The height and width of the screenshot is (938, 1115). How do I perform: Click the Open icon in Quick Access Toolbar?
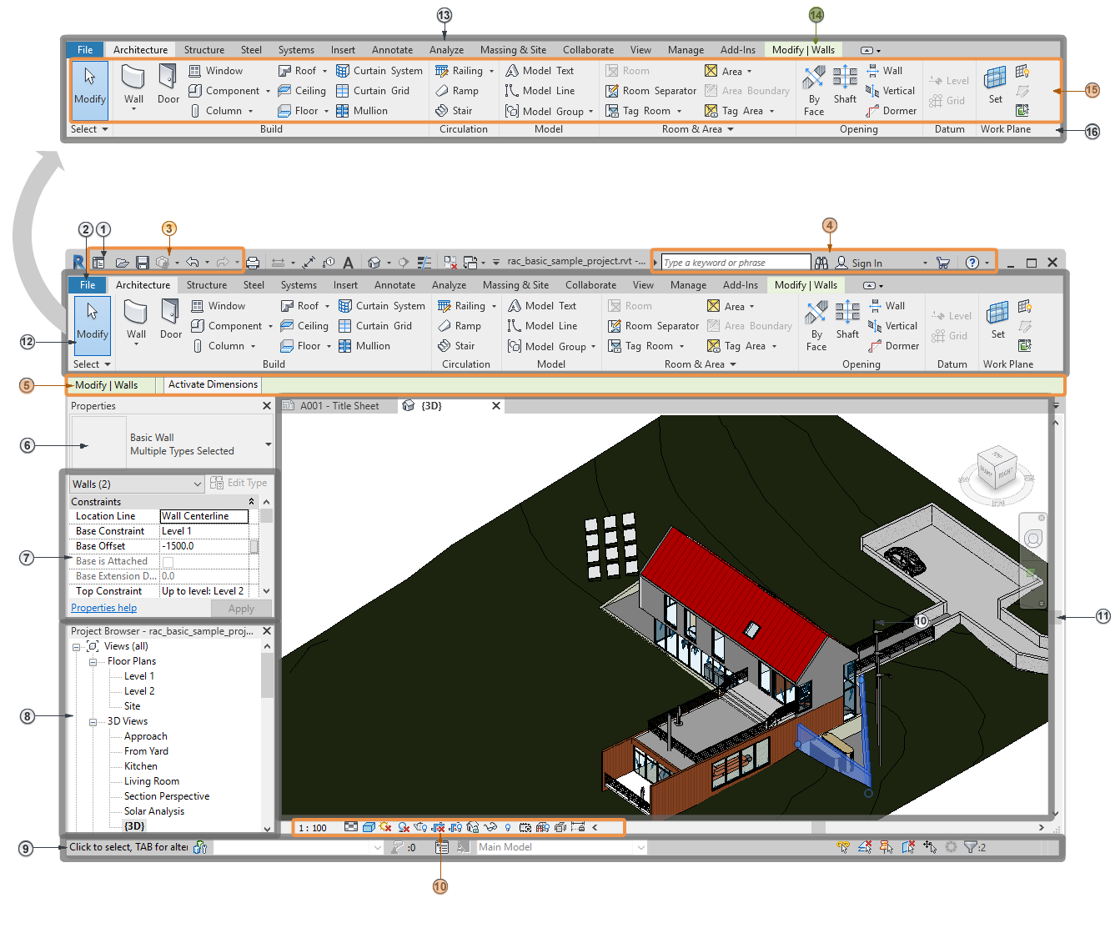click(x=122, y=263)
